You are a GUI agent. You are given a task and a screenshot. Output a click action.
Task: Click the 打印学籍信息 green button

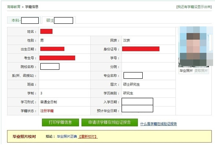(x=61, y=122)
